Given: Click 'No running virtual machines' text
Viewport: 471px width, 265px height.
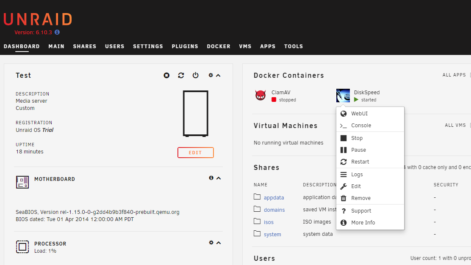Looking at the screenshot, I should click(x=288, y=143).
